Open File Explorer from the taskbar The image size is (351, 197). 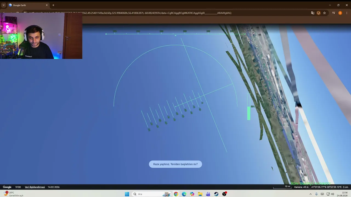click(200, 194)
